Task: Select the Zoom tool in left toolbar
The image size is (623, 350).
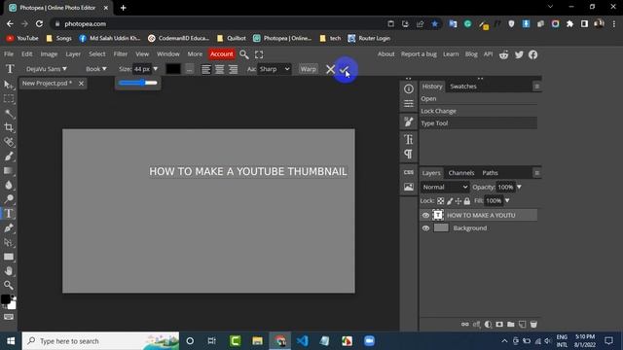Action: pyautogui.click(x=9, y=285)
